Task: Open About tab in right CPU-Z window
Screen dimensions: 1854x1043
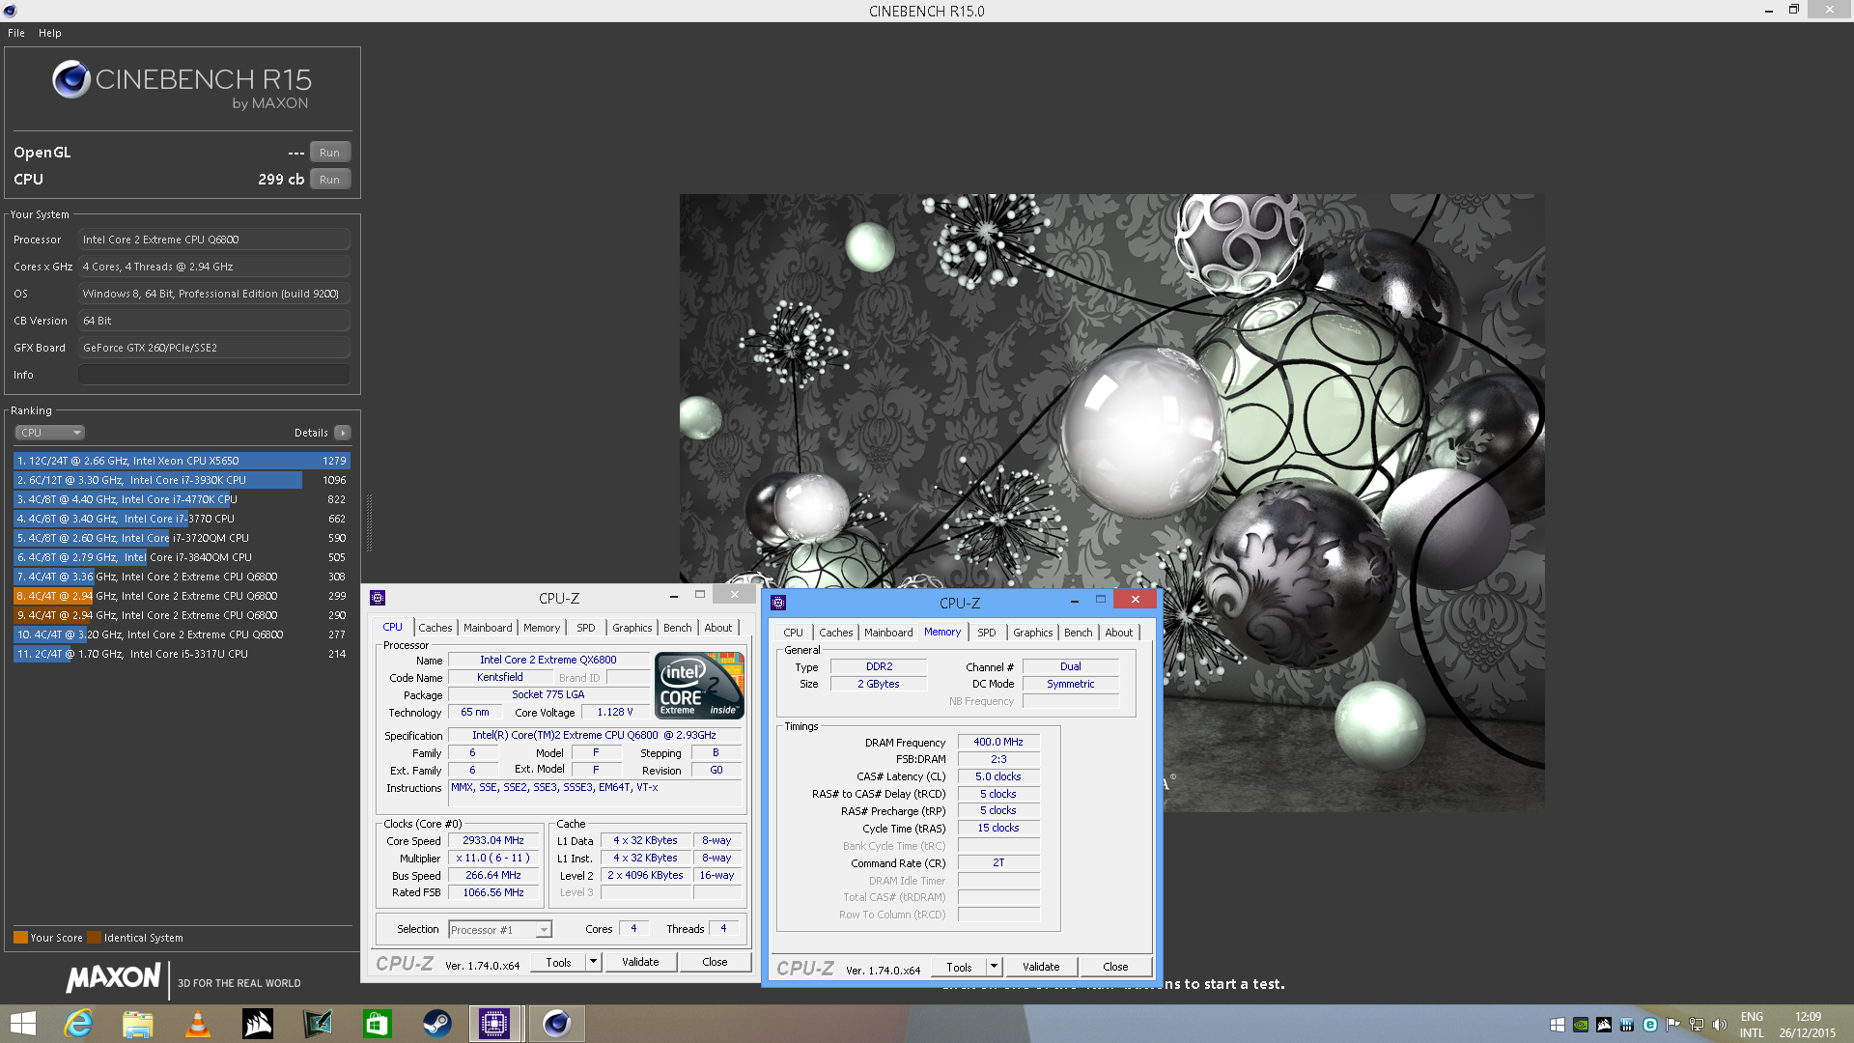Action: 1119,633
